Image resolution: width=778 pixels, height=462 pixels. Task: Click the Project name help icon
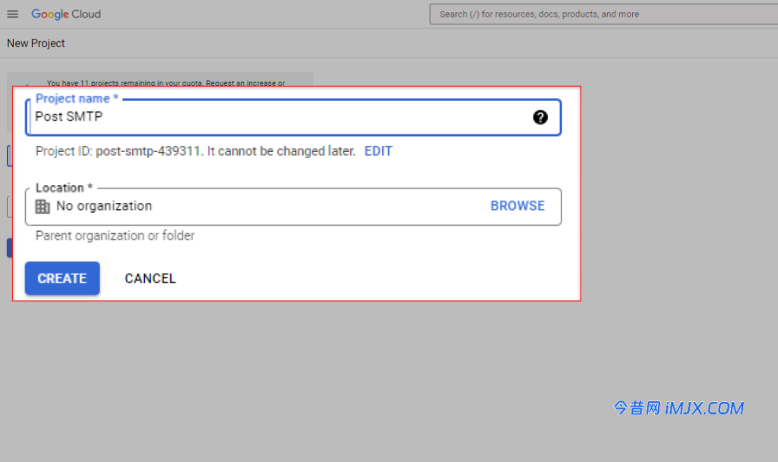pyautogui.click(x=540, y=117)
